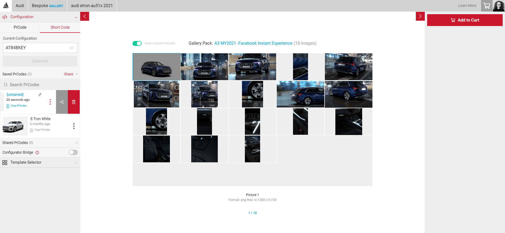Open the last thumbnail in bottom row
Viewport: 505px width, 233px height.
coord(252,149)
